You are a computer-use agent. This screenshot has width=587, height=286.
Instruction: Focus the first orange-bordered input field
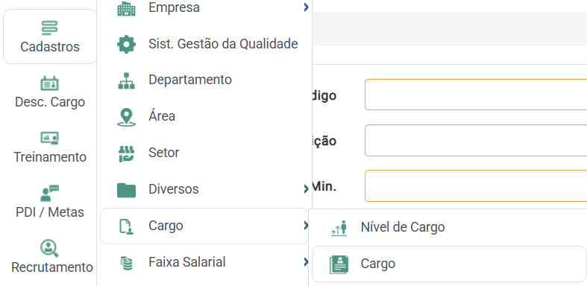476,95
